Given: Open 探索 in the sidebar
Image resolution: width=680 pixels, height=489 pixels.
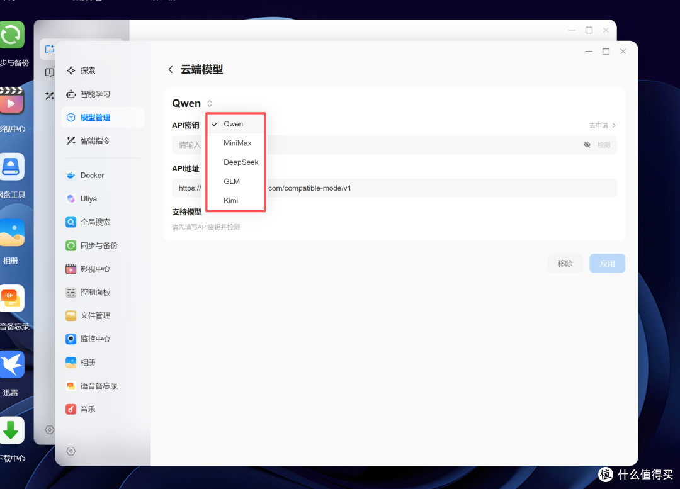Looking at the screenshot, I should coord(103,70).
